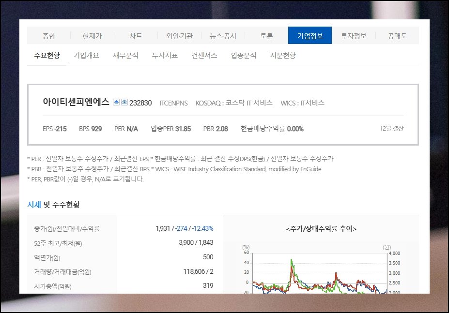Viewport: 449px width, 313px height.
Task: Click stock code 232830
Action: (140, 103)
